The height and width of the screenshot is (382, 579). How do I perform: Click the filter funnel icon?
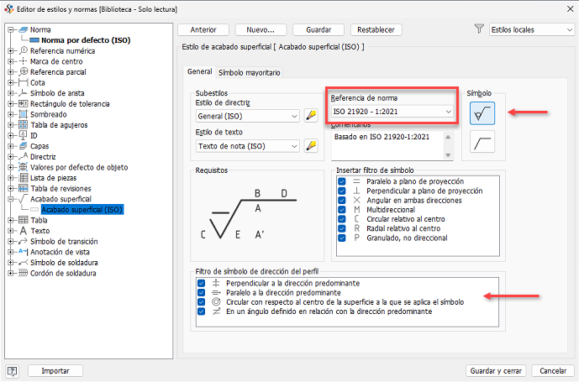479,29
